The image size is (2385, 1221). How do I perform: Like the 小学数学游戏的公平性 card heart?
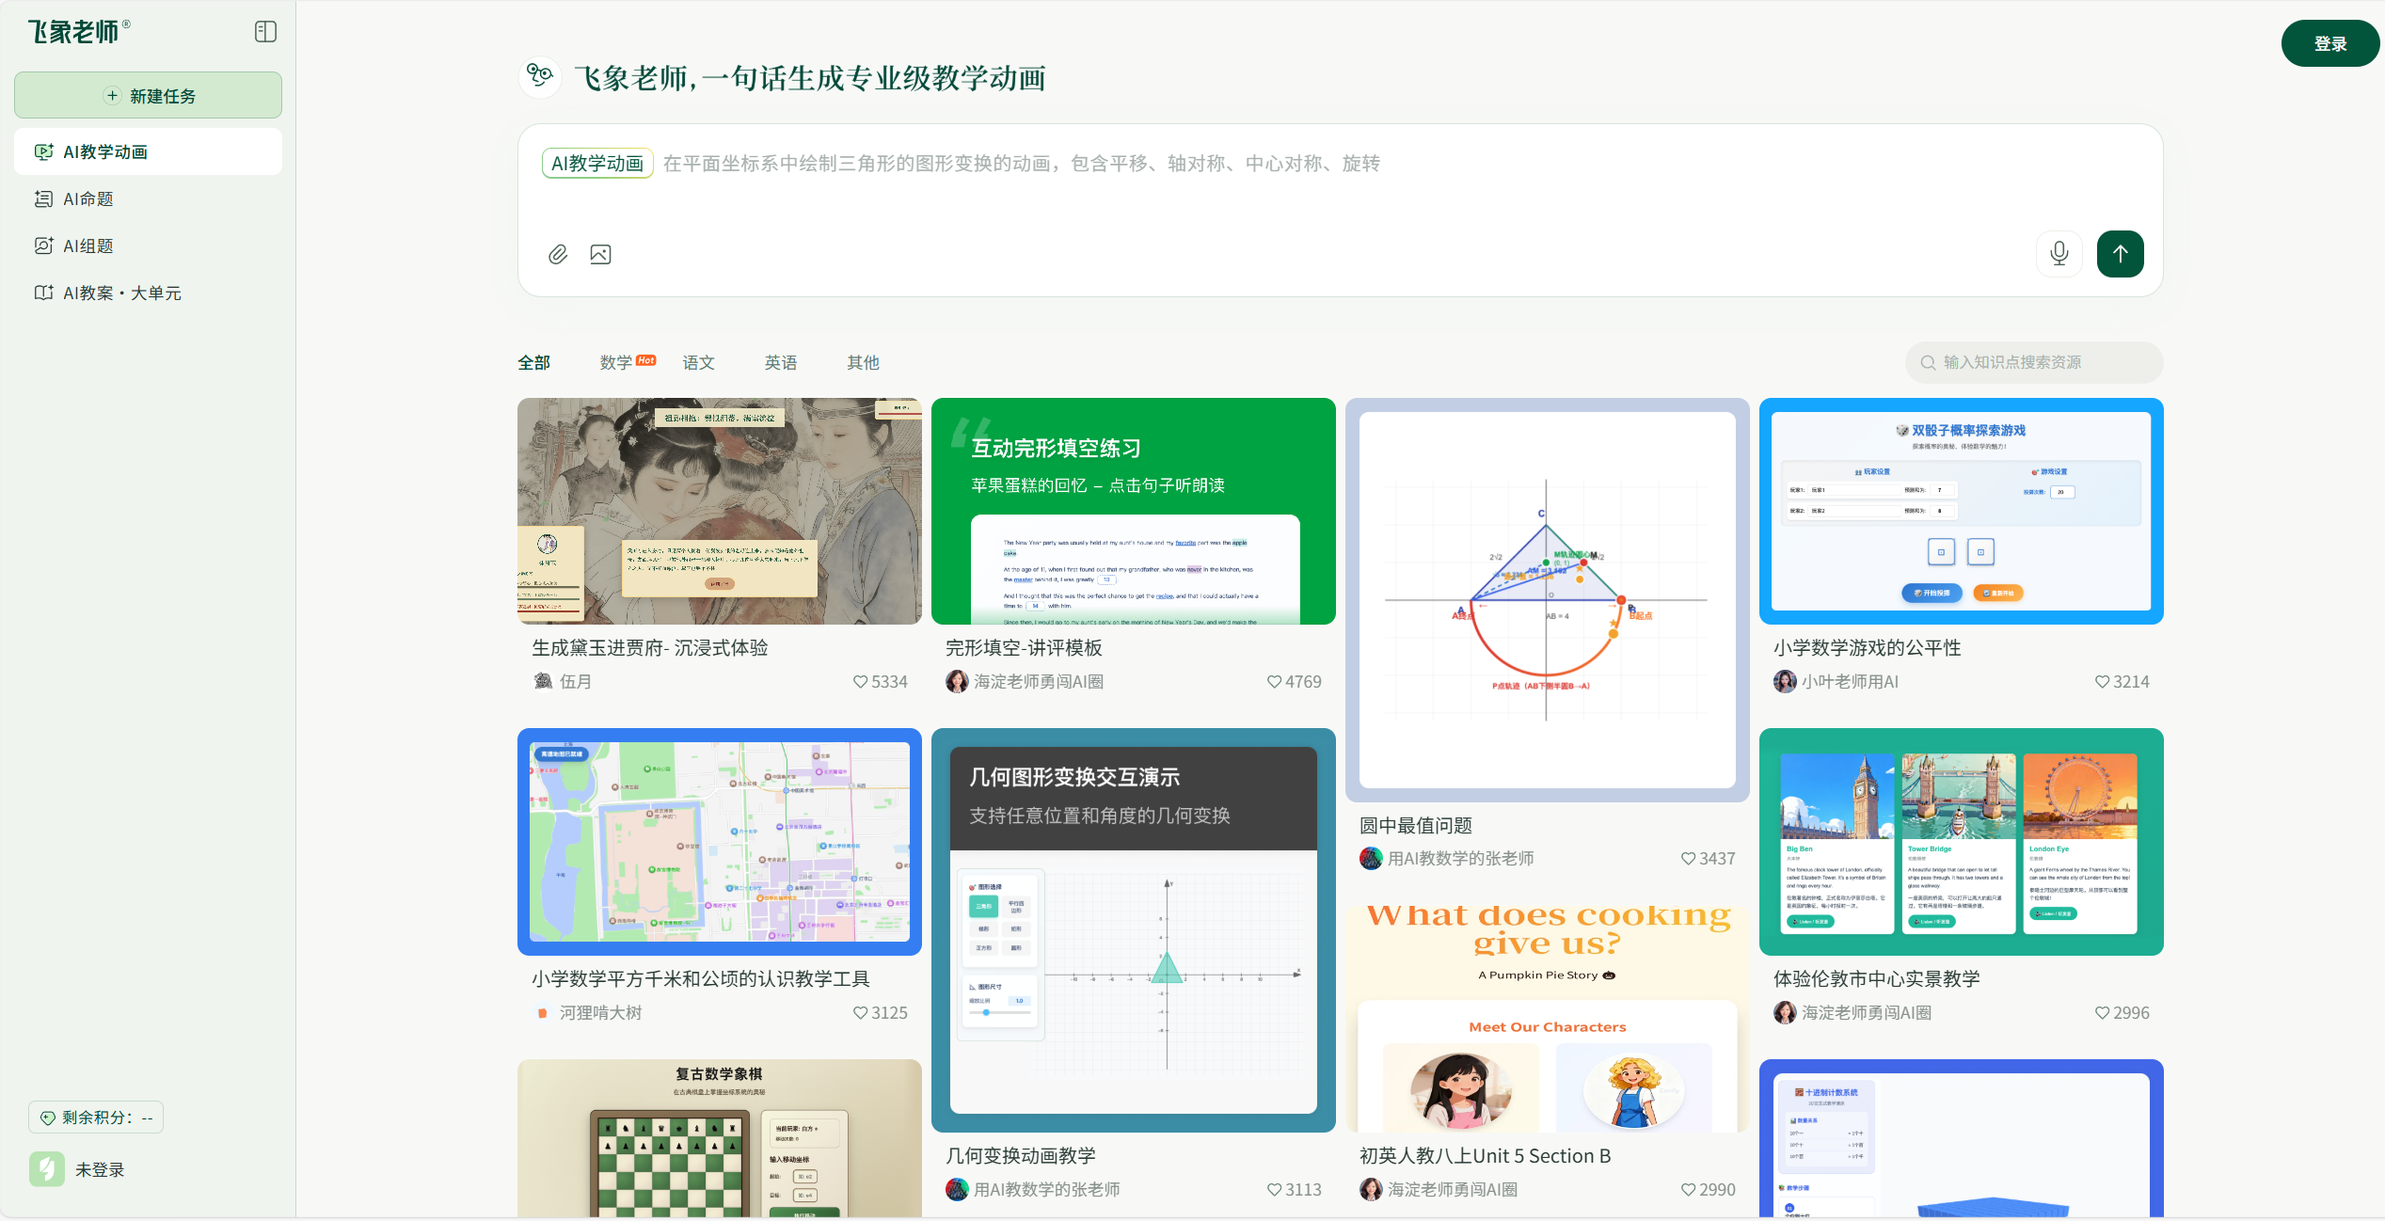[2102, 682]
